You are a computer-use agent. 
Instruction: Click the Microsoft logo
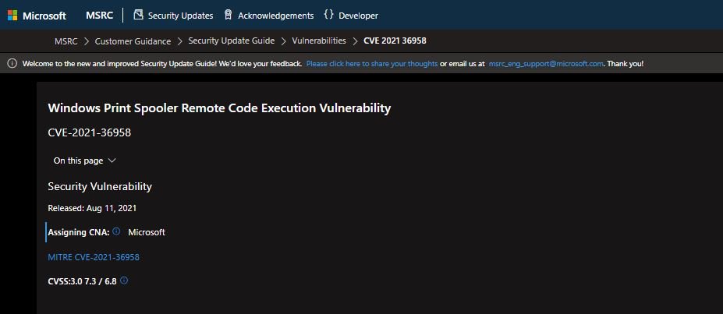tap(37, 16)
